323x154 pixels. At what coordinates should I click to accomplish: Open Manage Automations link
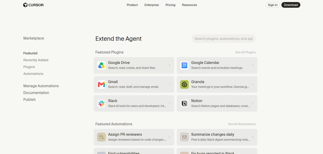41,86
